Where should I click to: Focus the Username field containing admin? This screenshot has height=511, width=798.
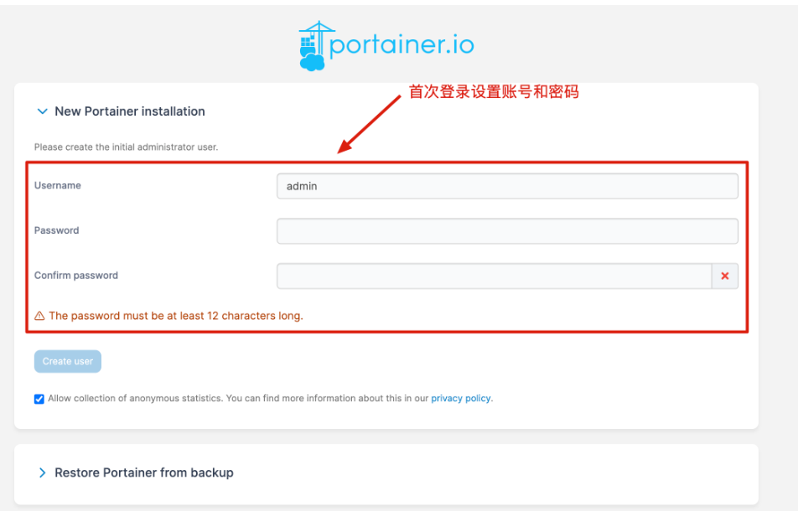pos(506,186)
